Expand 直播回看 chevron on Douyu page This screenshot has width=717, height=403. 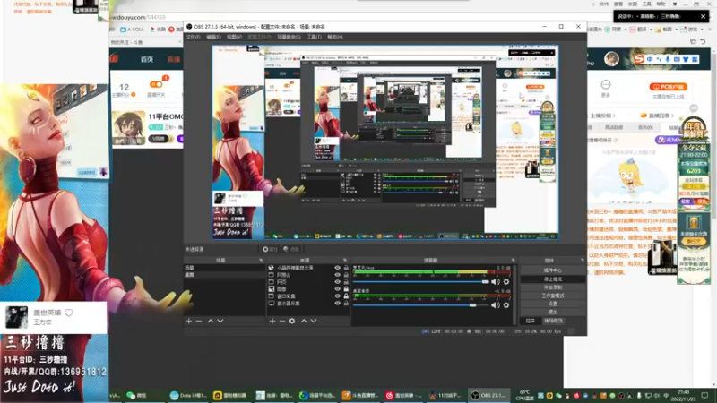point(673,116)
